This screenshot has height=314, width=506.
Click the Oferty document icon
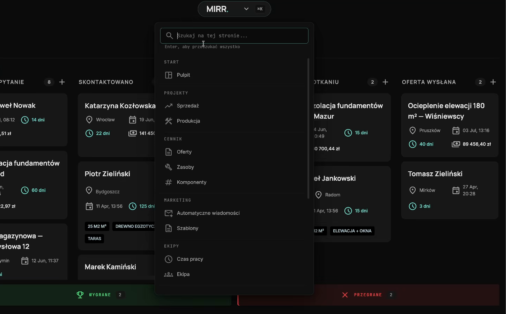click(169, 152)
